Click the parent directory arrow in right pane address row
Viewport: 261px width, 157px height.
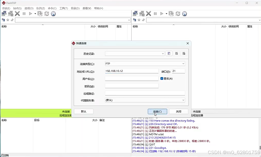pyautogui.click(x=143, y=20)
